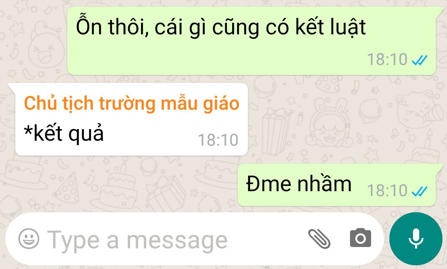447x269 pixels.
Task: Select the '*kết quả' message text
Action: (x=64, y=133)
